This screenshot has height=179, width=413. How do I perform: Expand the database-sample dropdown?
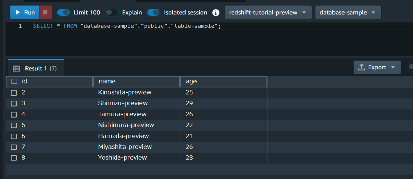click(348, 12)
